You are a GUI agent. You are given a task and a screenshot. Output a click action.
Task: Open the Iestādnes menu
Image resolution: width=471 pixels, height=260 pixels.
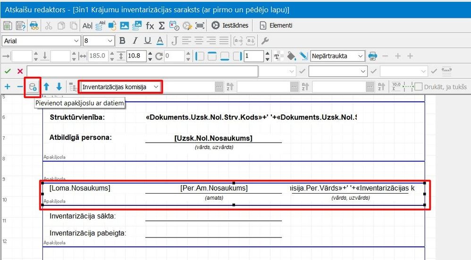(x=230, y=25)
